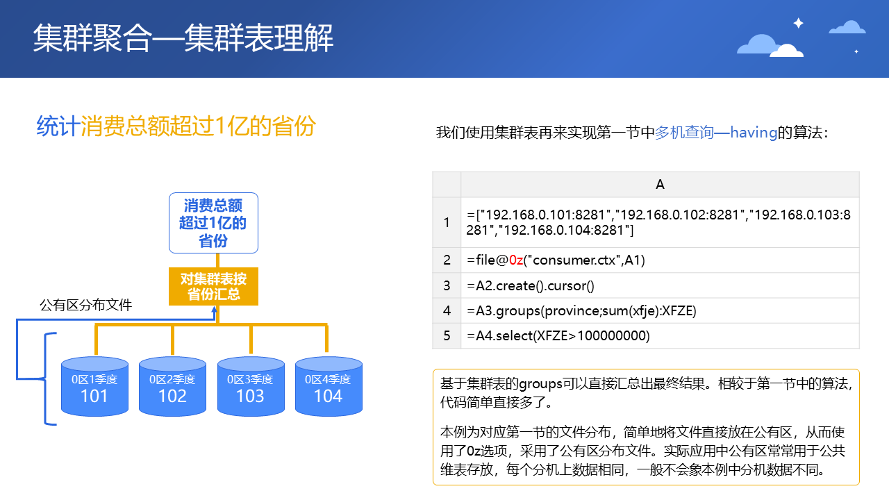Image resolution: width=889 pixels, height=500 pixels.
Task: Click the A4.select XFZE cell in row 5
Action: (x=660, y=335)
